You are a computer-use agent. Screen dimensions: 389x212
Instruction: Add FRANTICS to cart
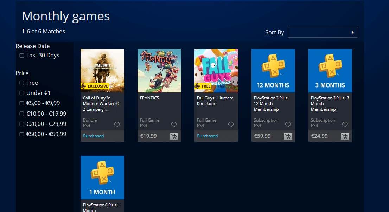(174, 136)
